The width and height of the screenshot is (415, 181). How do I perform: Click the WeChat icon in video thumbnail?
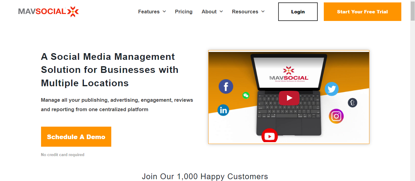tap(246, 95)
